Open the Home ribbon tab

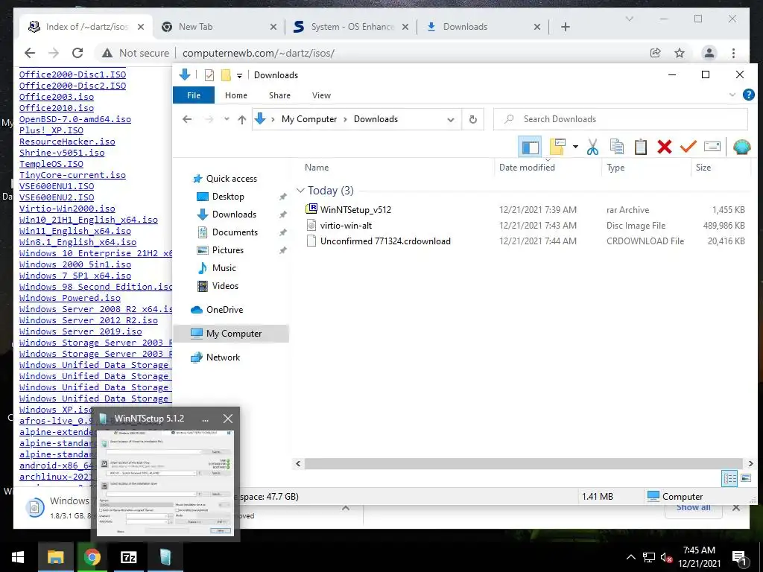pyautogui.click(x=236, y=95)
